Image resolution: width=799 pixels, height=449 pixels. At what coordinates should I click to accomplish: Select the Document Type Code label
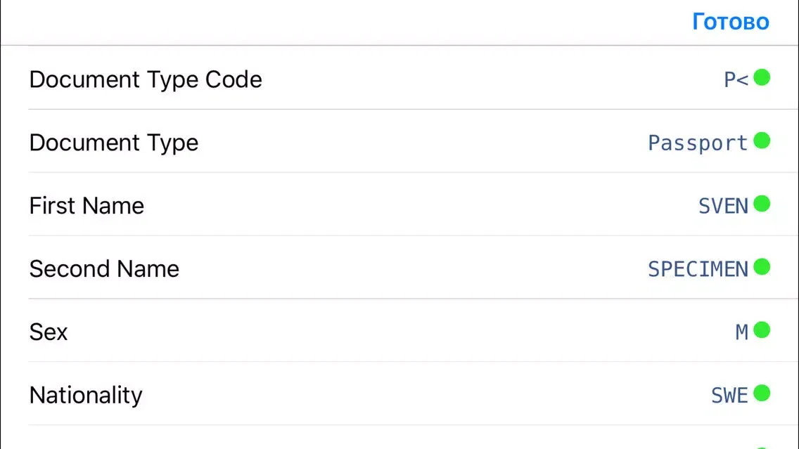tap(146, 80)
